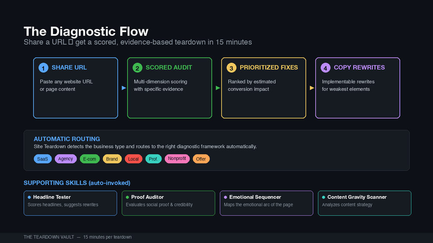Click the blue dot beside Headline Tester
433x243 pixels.
click(x=29, y=197)
